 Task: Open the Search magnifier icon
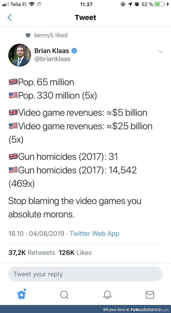click(x=64, y=294)
